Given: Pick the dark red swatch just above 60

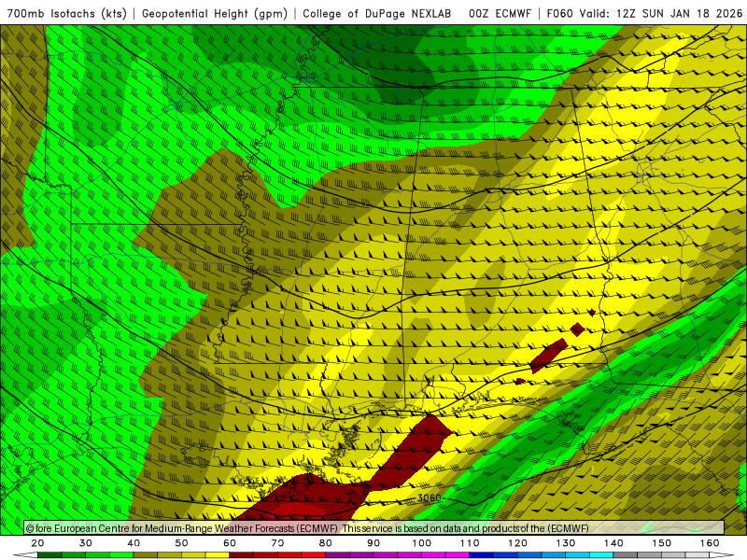Looking at the screenshot, I should pyautogui.click(x=242, y=555).
